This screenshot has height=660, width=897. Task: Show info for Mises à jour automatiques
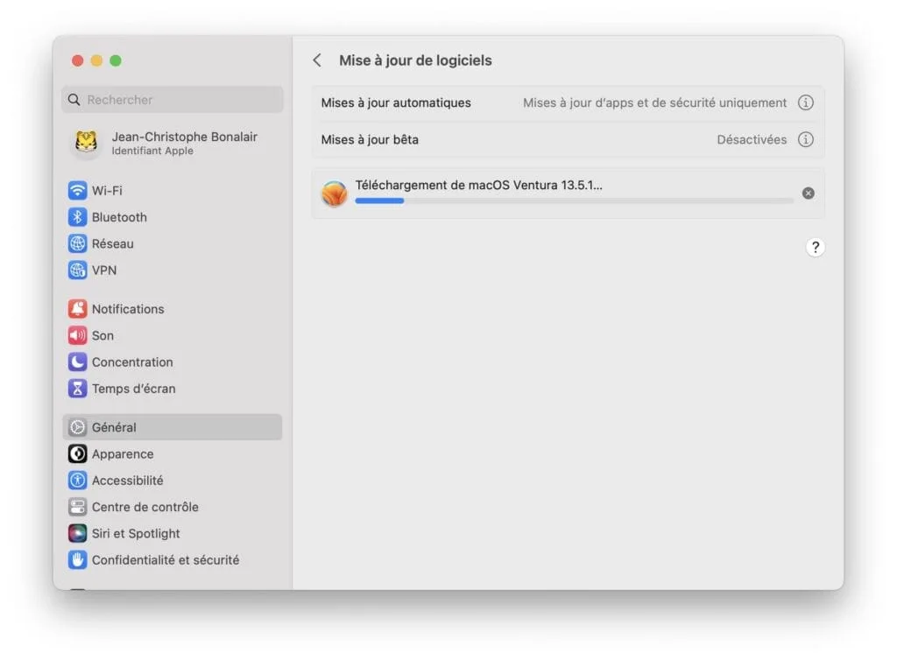pyautogui.click(x=806, y=102)
